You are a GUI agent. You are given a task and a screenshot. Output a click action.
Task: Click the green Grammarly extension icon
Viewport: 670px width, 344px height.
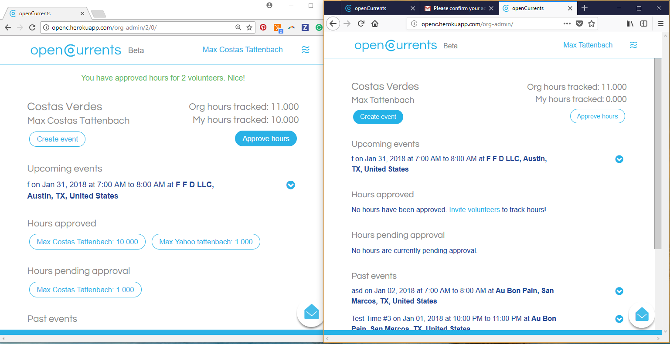(x=319, y=27)
